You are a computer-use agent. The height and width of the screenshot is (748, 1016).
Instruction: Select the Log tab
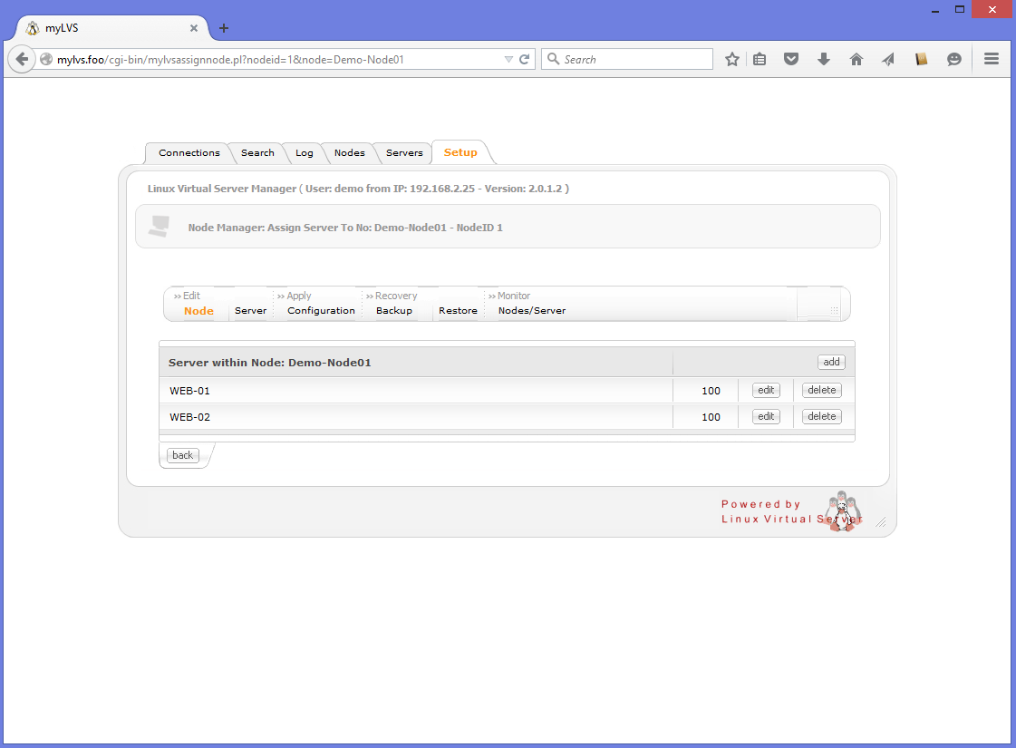(304, 153)
